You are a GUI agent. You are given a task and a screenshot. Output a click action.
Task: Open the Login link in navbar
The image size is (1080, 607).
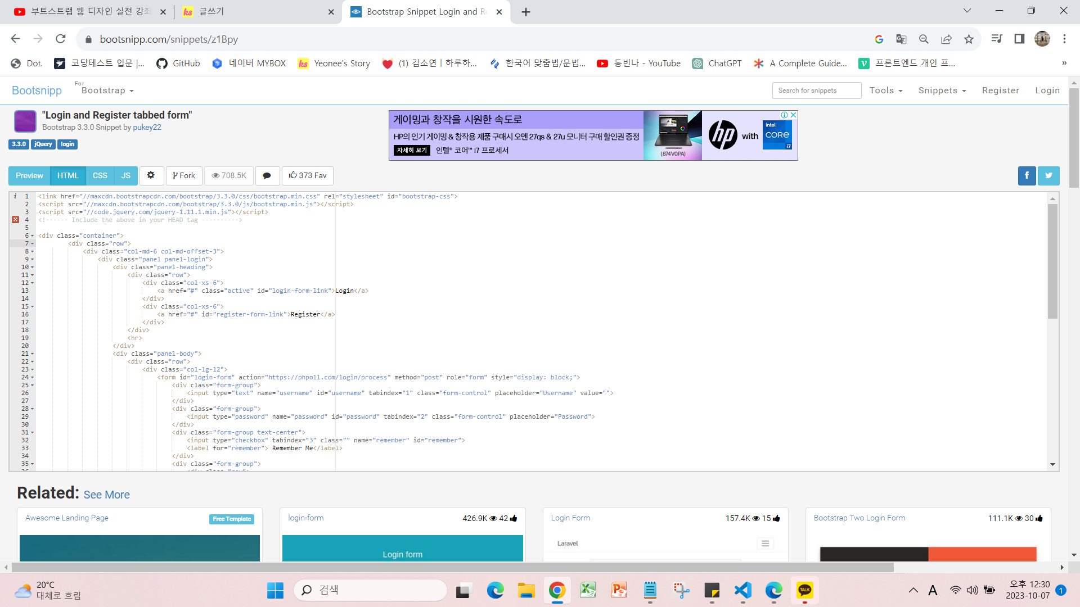[x=1047, y=90]
